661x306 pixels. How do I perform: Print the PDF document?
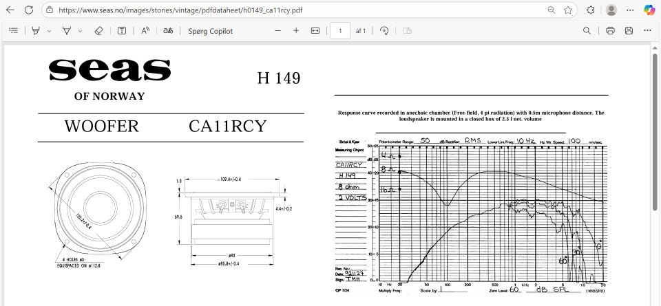coord(610,31)
